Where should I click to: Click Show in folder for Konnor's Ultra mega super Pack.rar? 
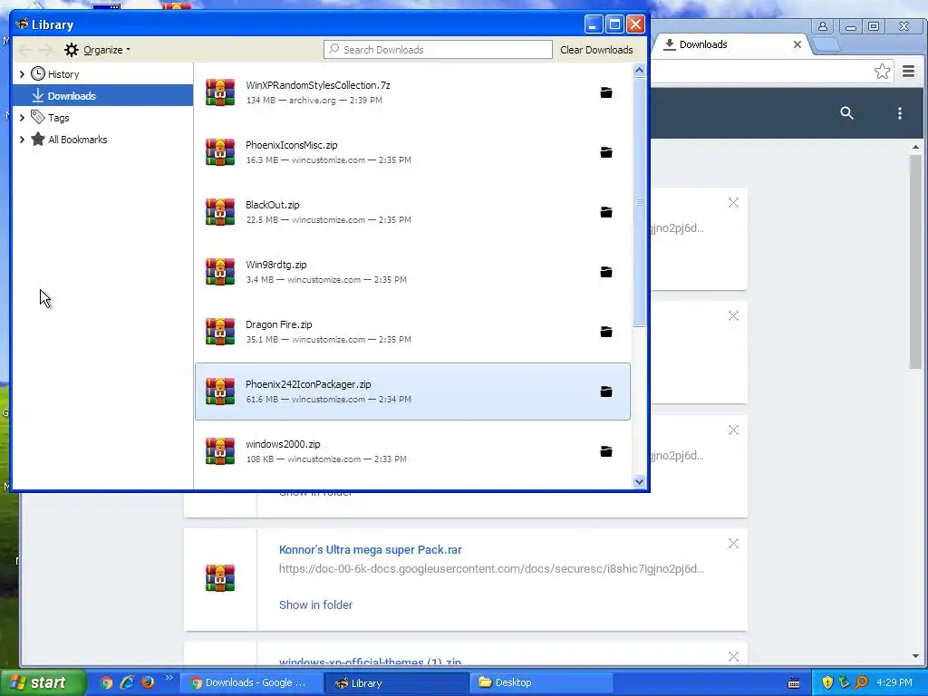pyautogui.click(x=315, y=604)
